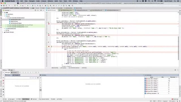
Task: Switch to Console tab in Debug panel
Action: (15, 73)
